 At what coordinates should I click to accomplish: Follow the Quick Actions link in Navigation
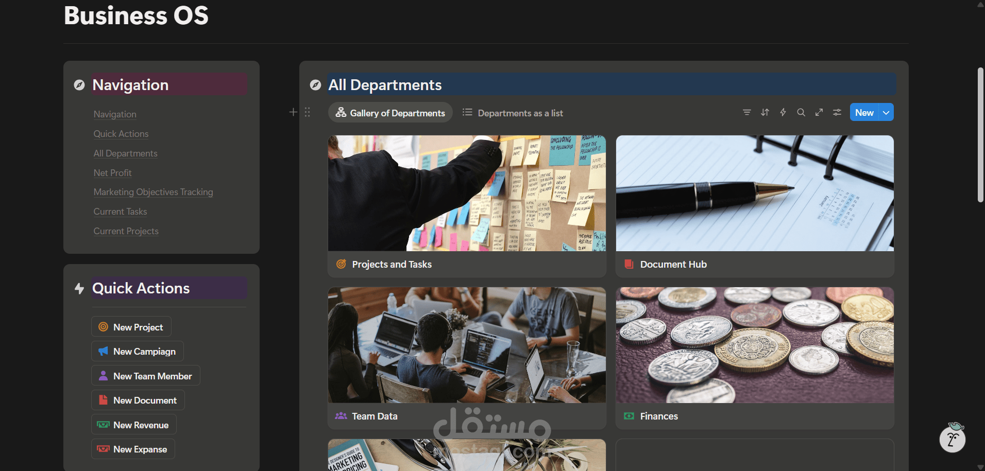(121, 134)
